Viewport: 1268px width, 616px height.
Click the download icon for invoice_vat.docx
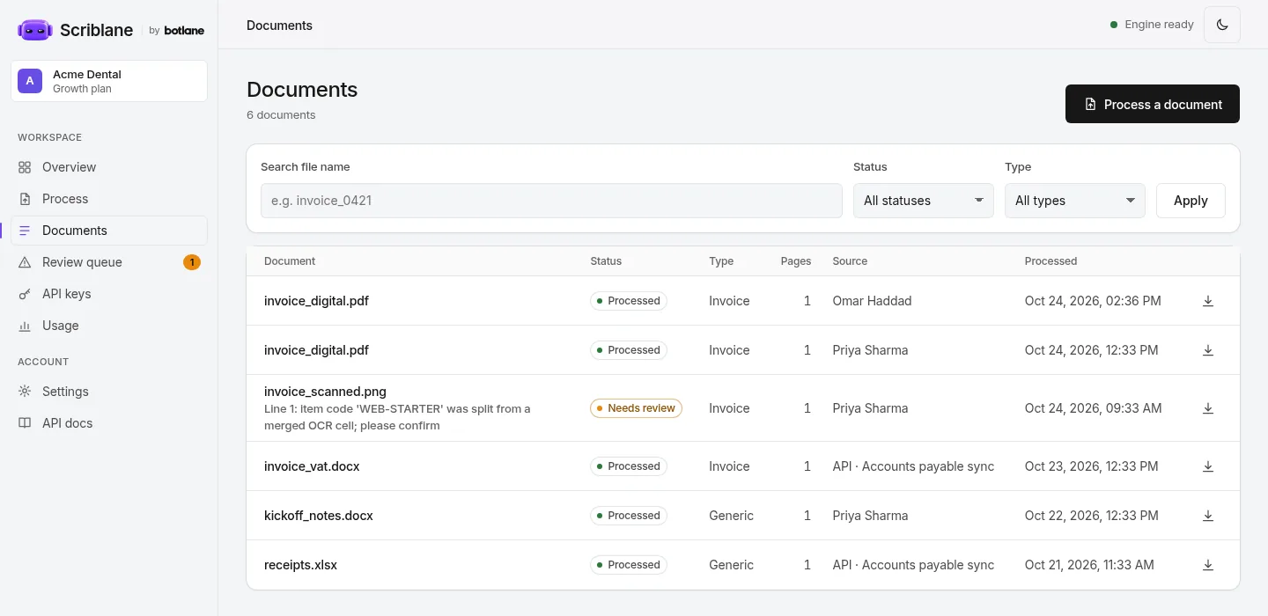click(1208, 466)
